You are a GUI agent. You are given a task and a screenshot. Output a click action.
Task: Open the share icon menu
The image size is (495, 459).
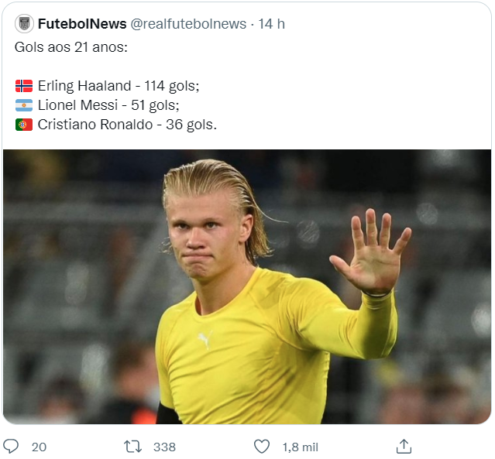point(404,447)
